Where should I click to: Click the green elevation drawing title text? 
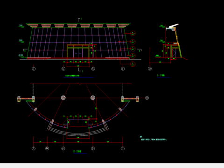click(x=72, y=76)
